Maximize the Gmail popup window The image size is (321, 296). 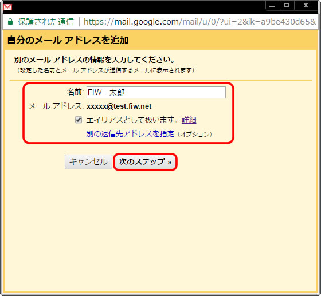287,5
